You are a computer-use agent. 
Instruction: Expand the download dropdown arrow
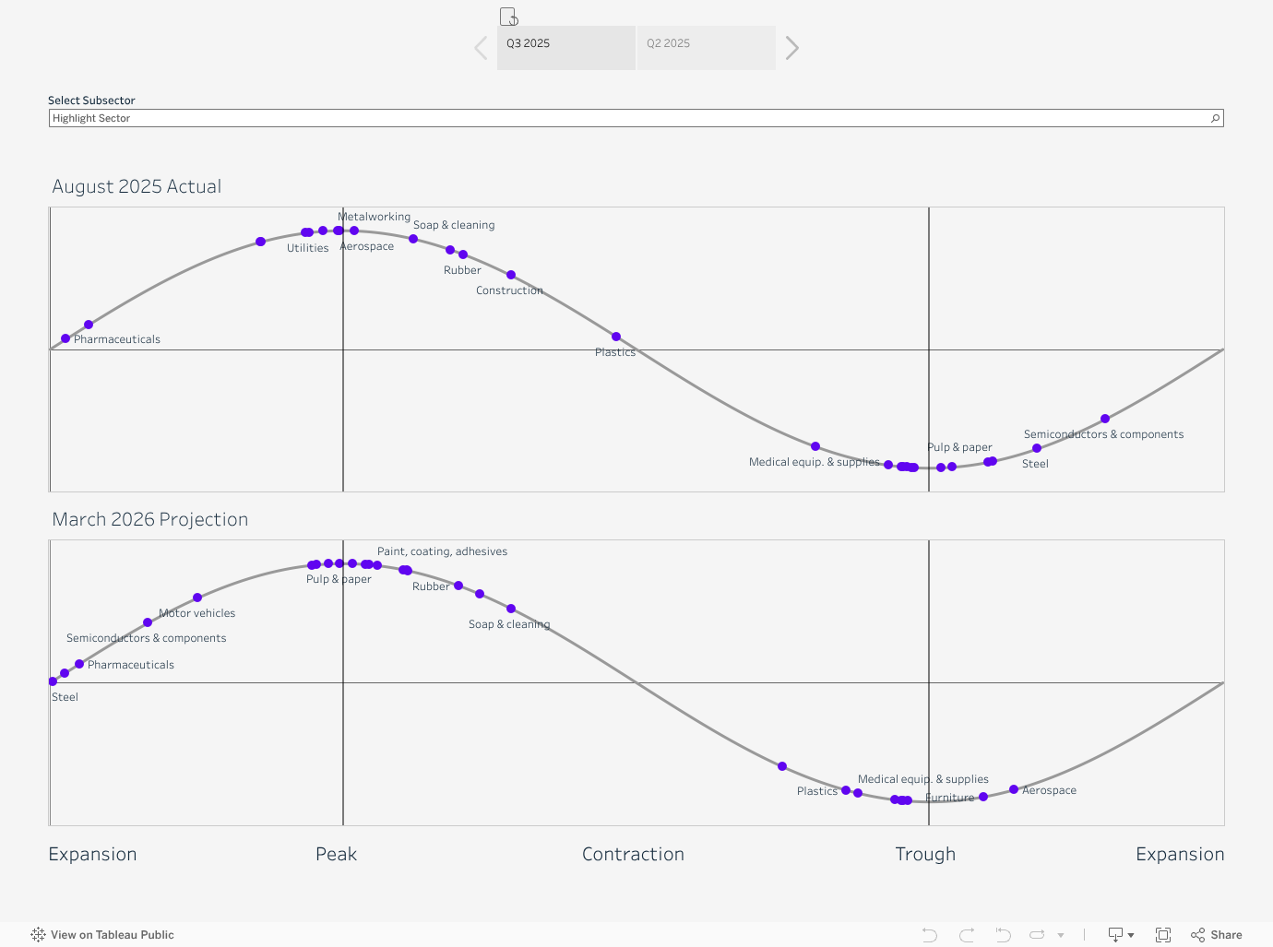coord(1131,935)
